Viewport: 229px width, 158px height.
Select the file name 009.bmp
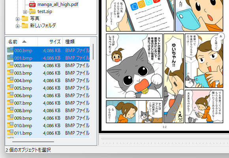coord(23,118)
